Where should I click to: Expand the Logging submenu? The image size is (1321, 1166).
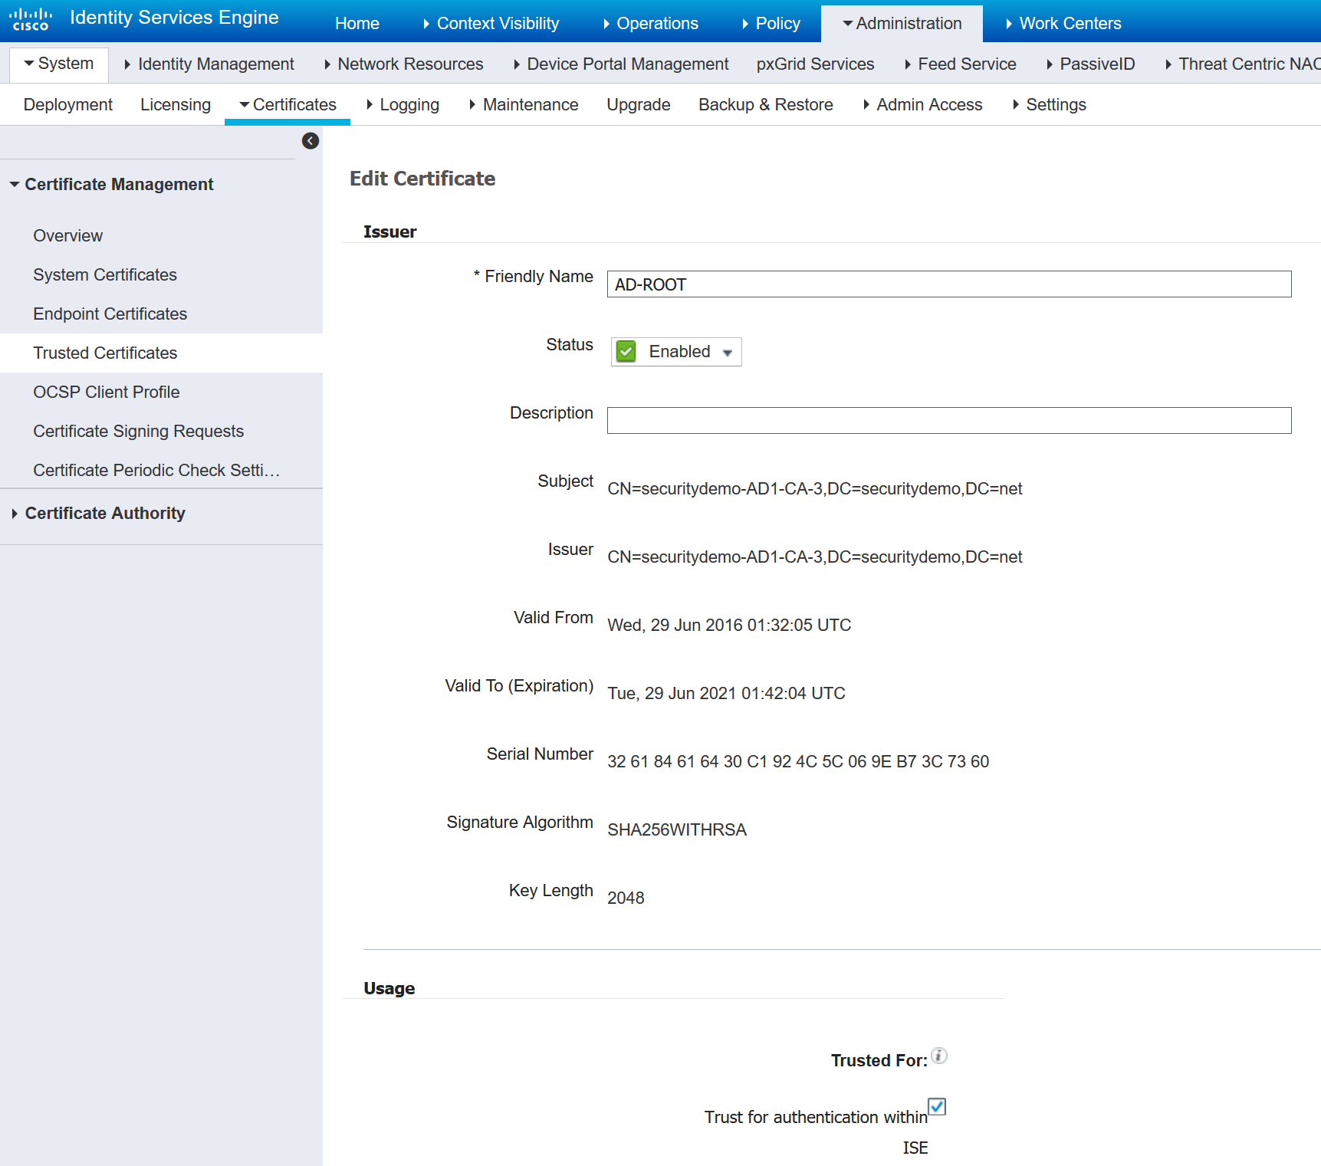point(403,105)
